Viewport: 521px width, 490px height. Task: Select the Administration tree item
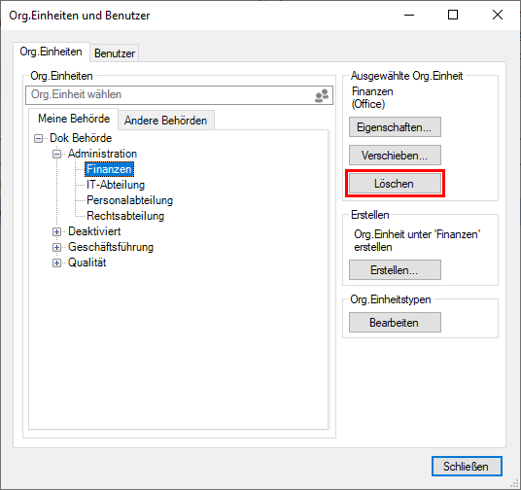[x=102, y=154]
